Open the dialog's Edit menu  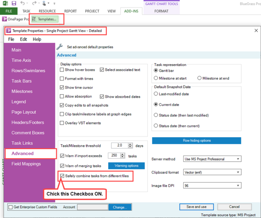coord(23,39)
